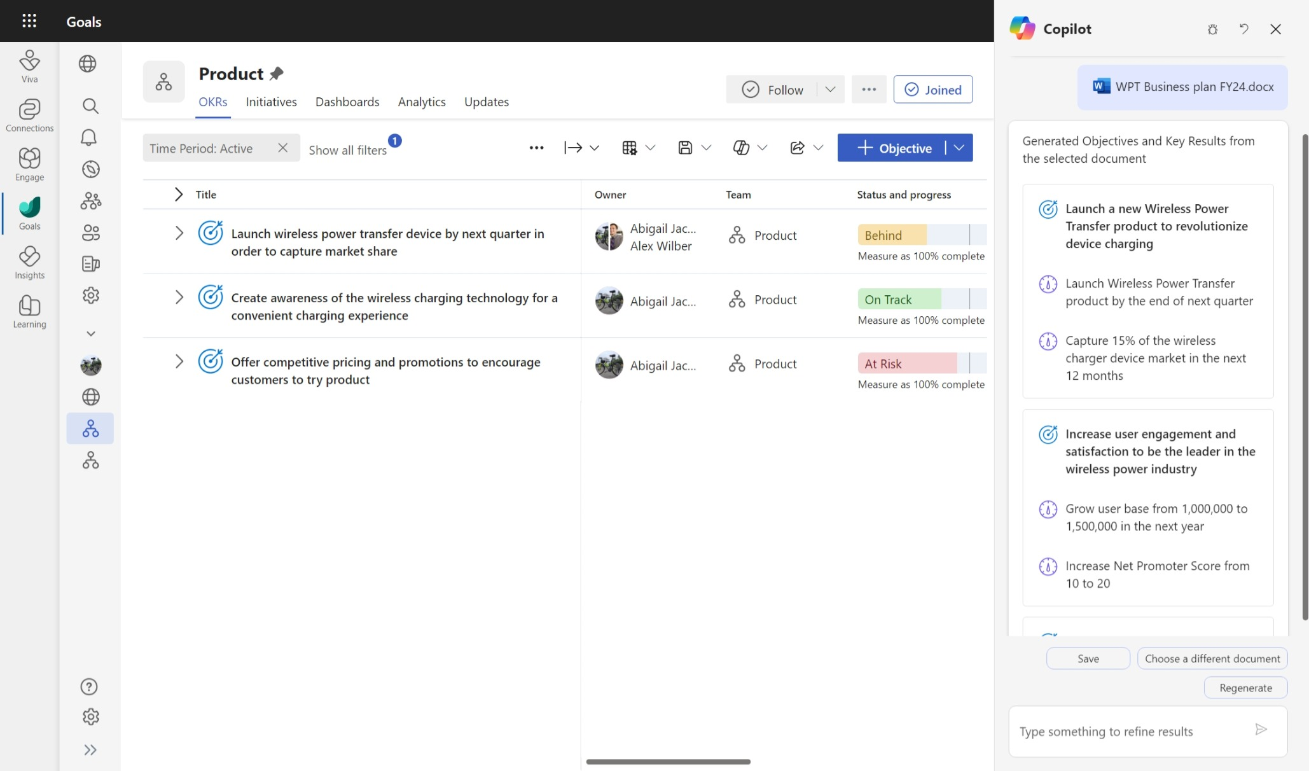Image resolution: width=1309 pixels, height=771 pixels.
Task: Click the Save view disk icon
Action: point(685,148)
